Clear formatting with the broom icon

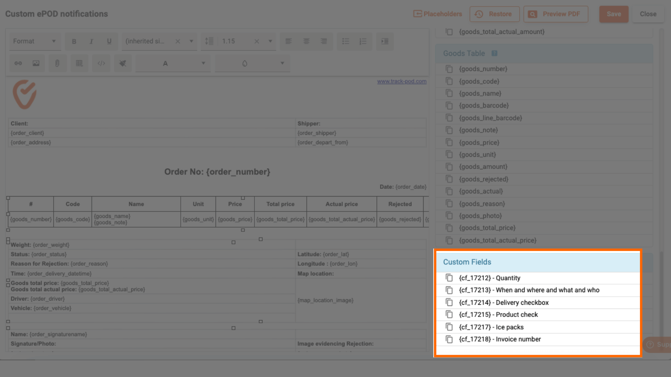point(123,63)
